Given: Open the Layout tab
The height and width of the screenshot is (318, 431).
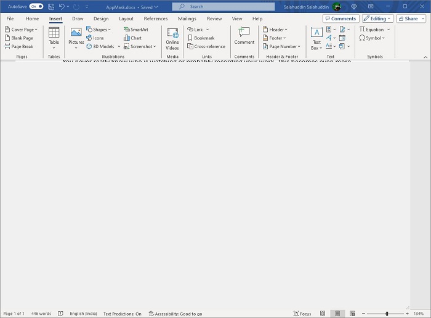Looking at the screenshot, I should point(126,18).
